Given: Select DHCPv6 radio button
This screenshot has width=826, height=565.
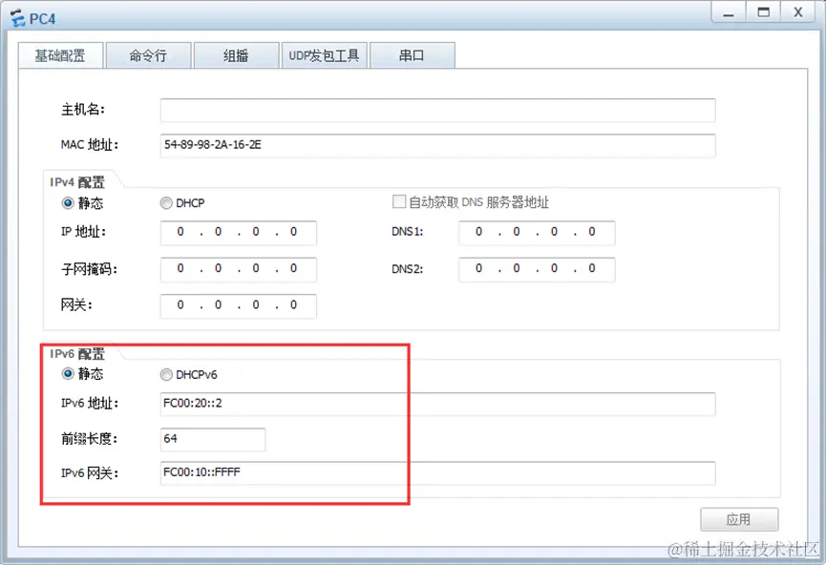Looking at the screenshot, I should coord(166,374).
